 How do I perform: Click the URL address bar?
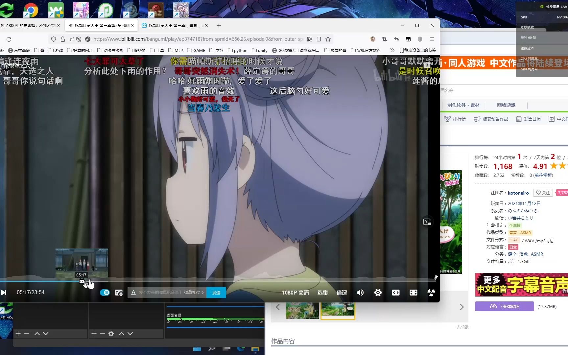click(198, 39)
